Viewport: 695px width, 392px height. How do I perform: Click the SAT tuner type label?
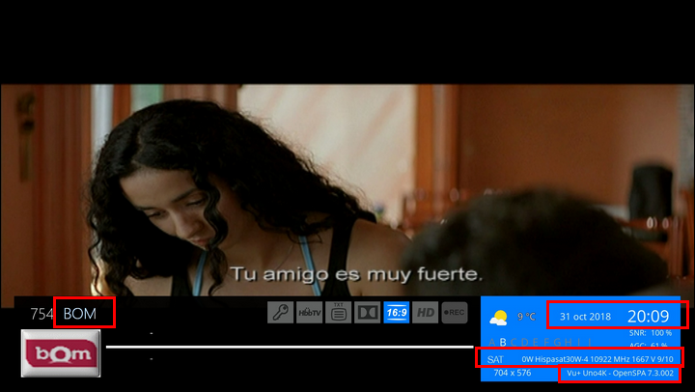[495, 359]
